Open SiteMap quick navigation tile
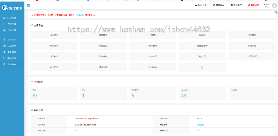The image size is (278, 136). [x=103, y=56]
